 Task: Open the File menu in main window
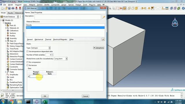[x=5, y=5]
